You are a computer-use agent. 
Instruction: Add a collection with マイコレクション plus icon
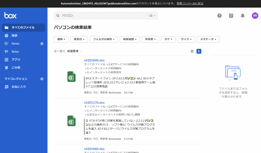pyautogui.click(x=42, y=79)
